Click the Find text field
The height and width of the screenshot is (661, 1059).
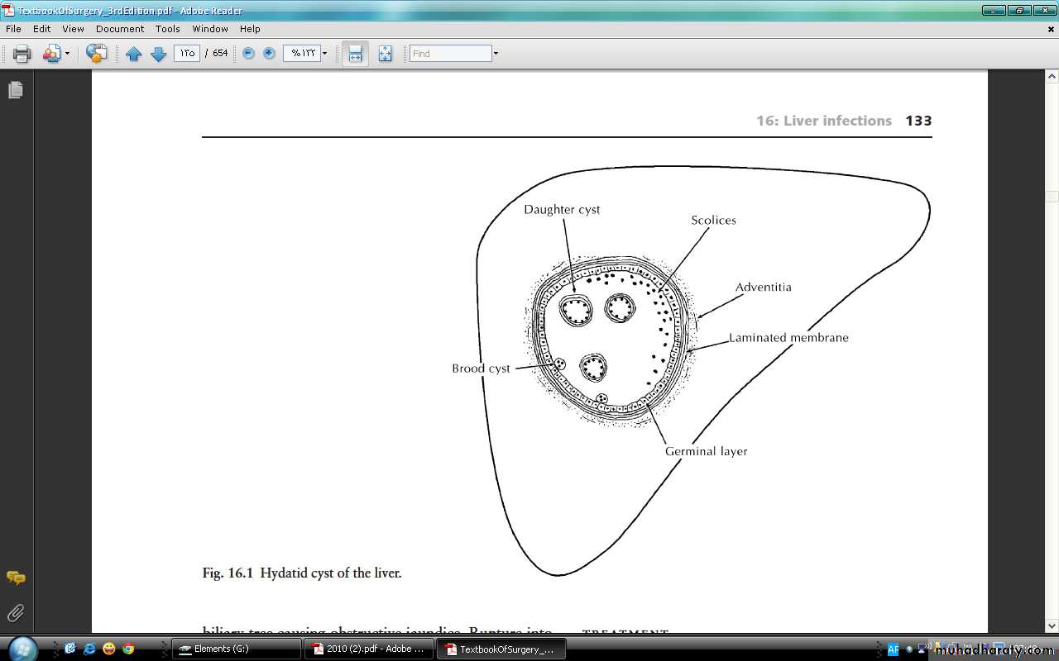(450, 54)
